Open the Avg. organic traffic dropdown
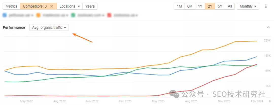Image resolution: width=274 pixels, height=105 pixels. 49,27
